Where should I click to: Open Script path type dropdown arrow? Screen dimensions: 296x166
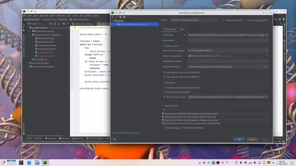(184, 35)
